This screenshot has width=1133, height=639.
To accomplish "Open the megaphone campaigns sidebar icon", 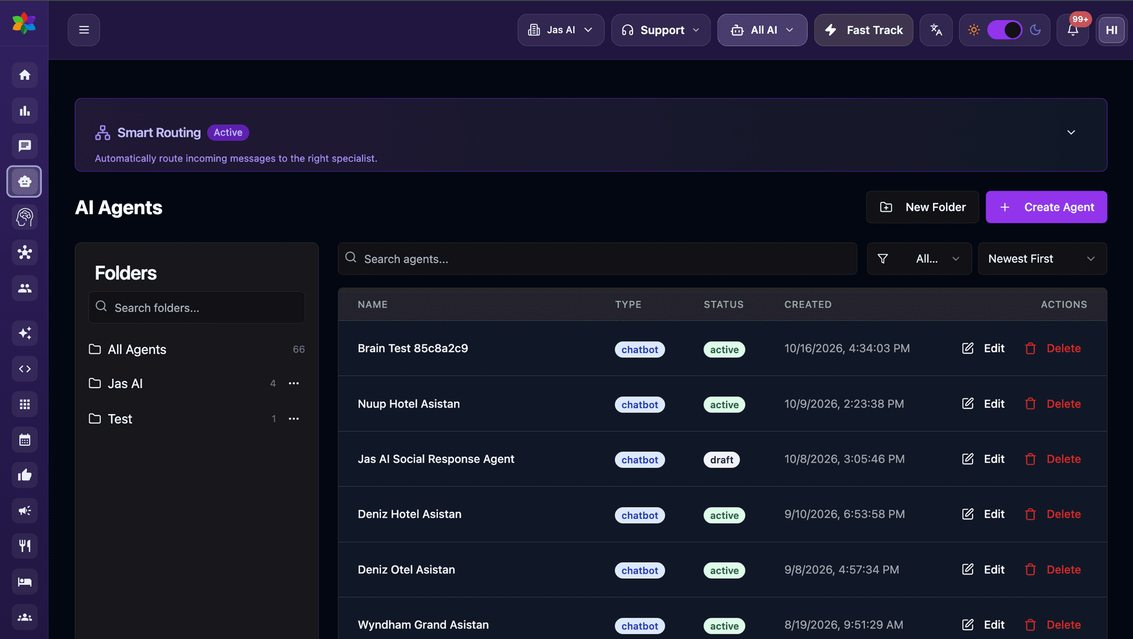I will pos(24,511).
